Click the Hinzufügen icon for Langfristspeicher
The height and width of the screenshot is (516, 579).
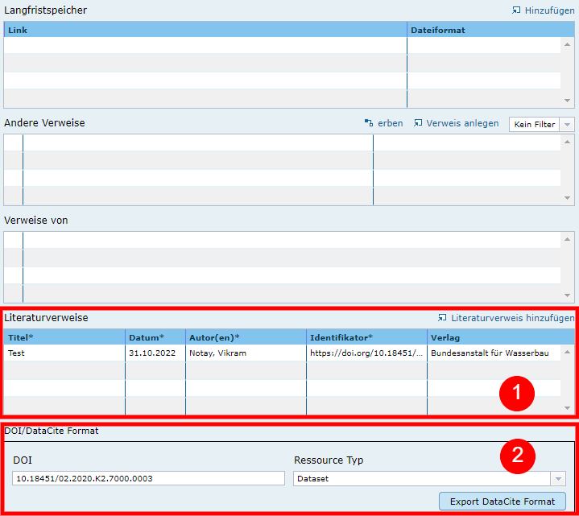click(516, 10)
